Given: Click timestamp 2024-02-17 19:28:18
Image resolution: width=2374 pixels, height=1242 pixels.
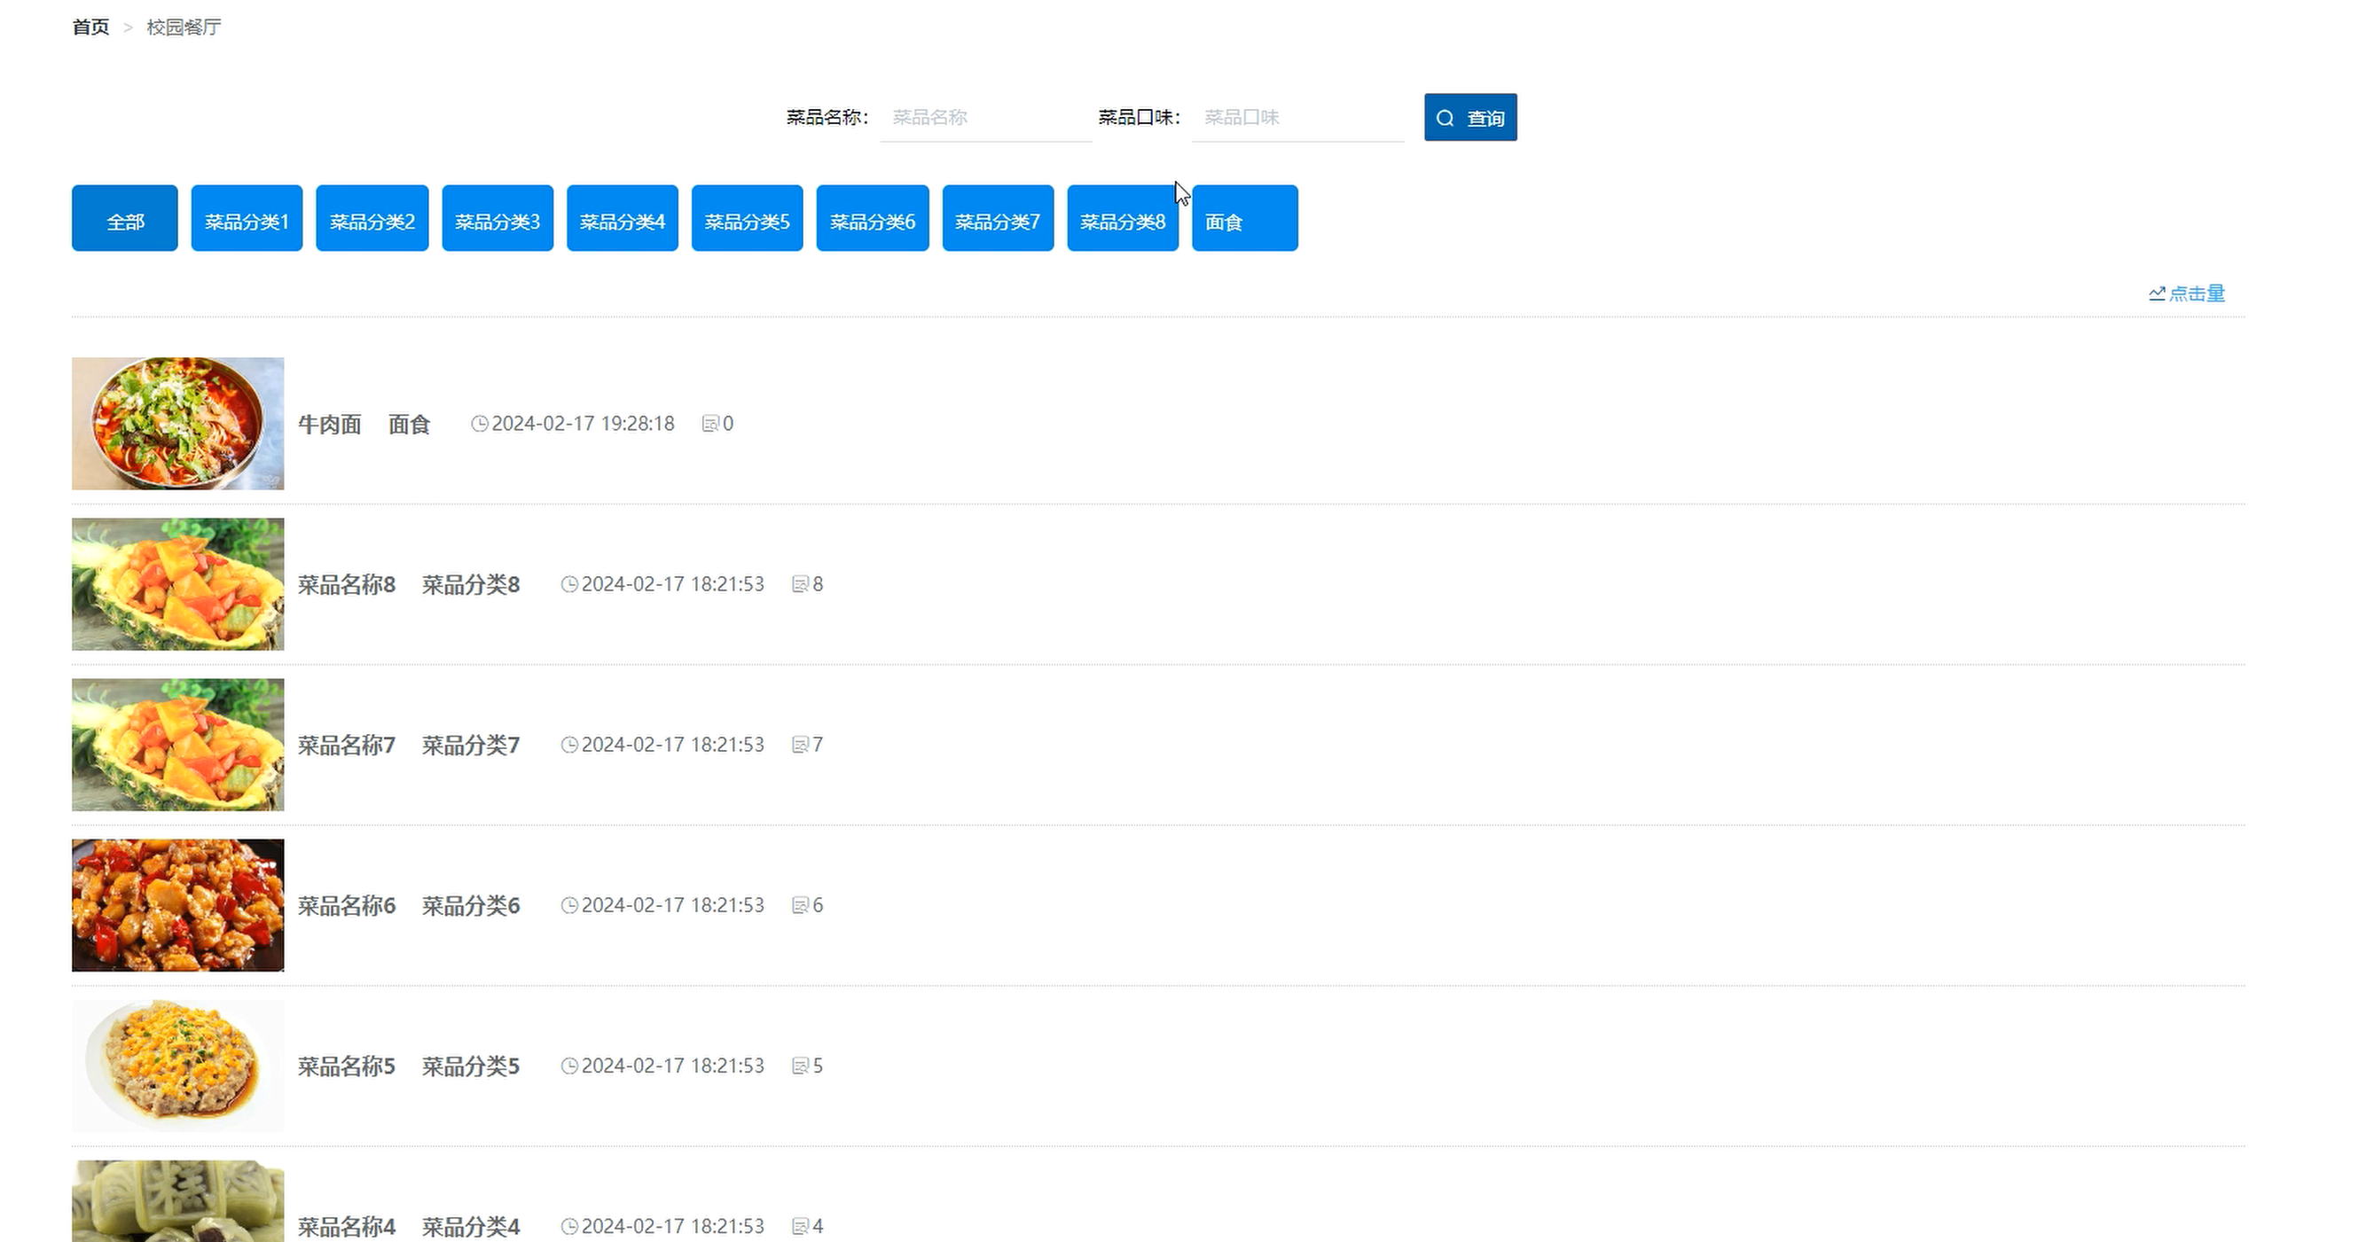Looking at the screenshot, I should (583, 424).
